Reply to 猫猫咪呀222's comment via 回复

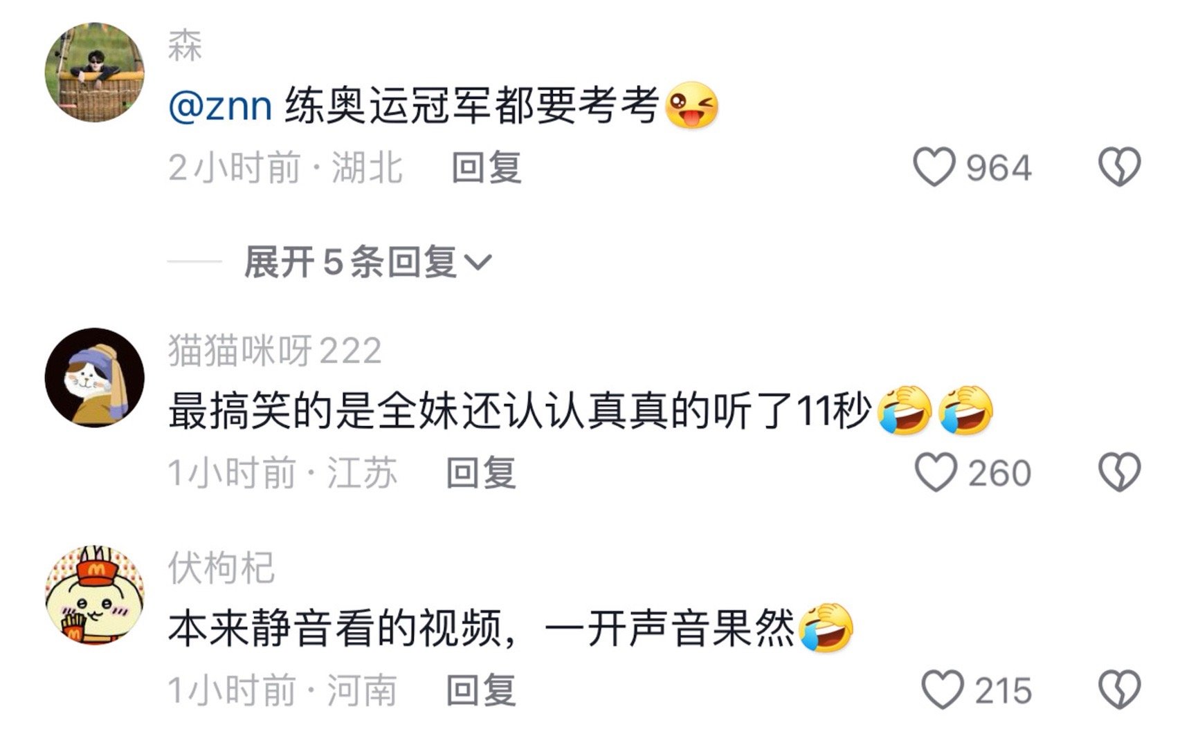pyautogui.click(x=481, y=473)
